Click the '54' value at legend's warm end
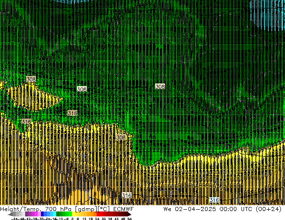 (x=130, y=219)
